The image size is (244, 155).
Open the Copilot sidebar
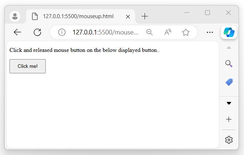229,32
